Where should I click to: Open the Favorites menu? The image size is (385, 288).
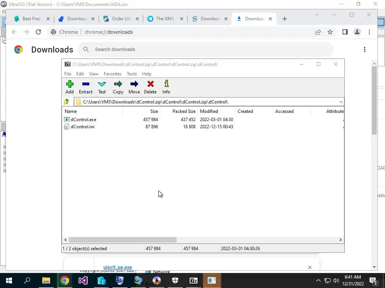(x=112, y=74)
